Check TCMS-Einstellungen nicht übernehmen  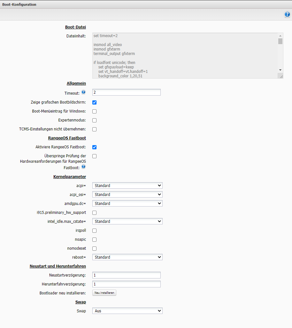click(x=94, y=129)
